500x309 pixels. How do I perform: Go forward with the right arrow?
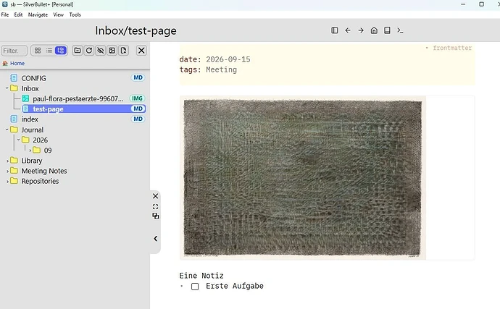pyautogui.click(x=361, y=30)
